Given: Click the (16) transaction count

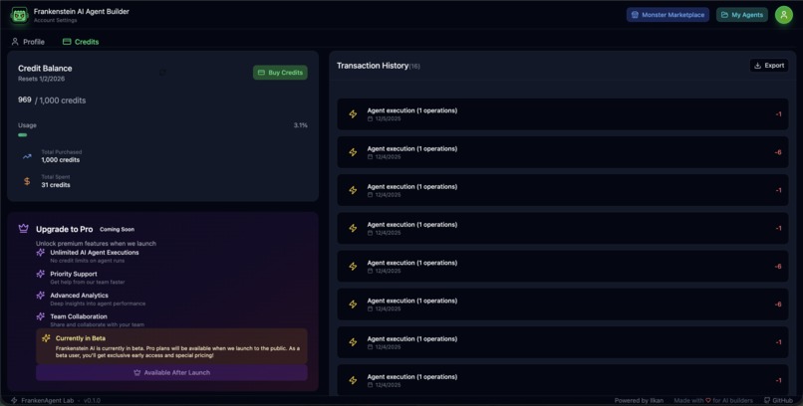Looking at the screenshot, I should pos(414,66).
